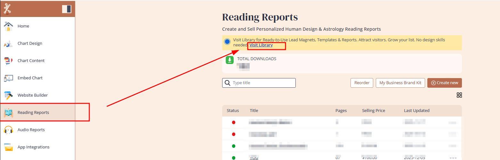Click the app logo in the sidebar header
Viewport: 500px width, 160px height.
coord(7,9)
